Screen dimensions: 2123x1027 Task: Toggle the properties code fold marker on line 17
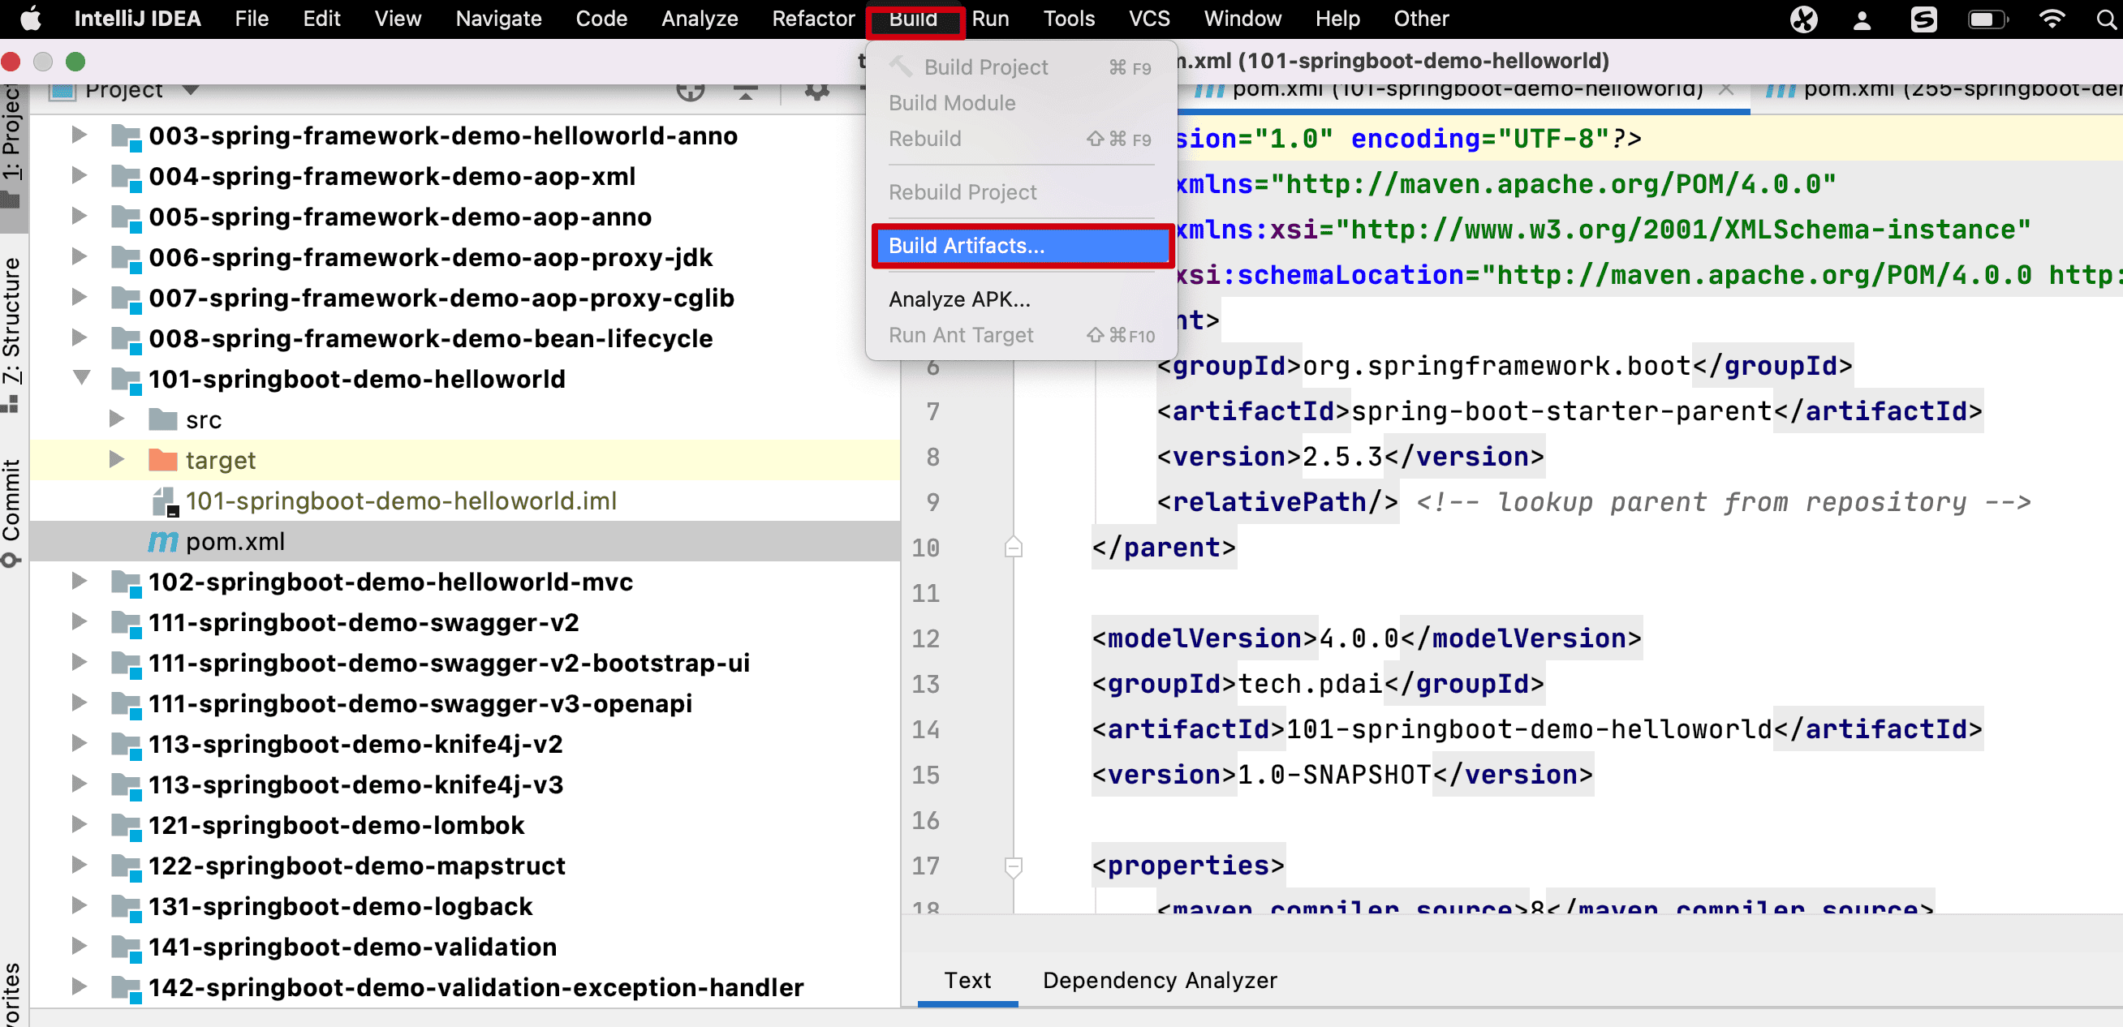coord(1013,866)
